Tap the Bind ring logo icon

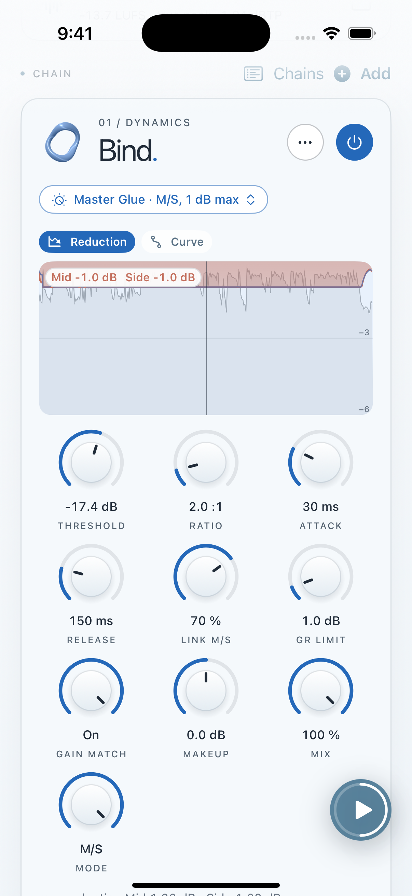tap(63, 142)
